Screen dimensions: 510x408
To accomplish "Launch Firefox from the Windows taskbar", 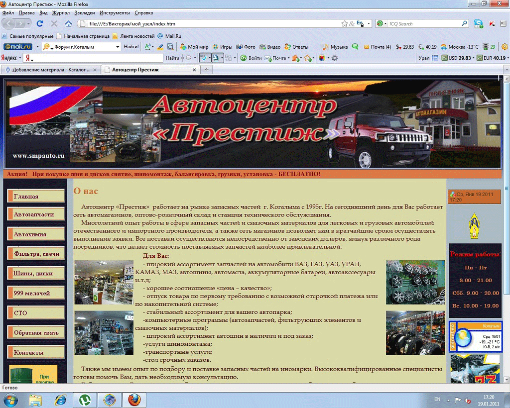I will (x=134, y=400).
